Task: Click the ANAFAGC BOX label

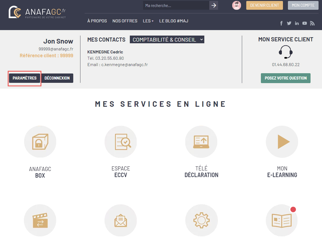Action: coord(40,172)
